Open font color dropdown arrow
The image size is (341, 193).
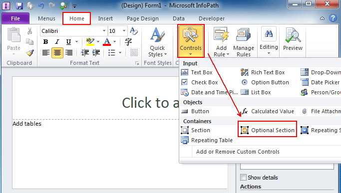(115, 41)
